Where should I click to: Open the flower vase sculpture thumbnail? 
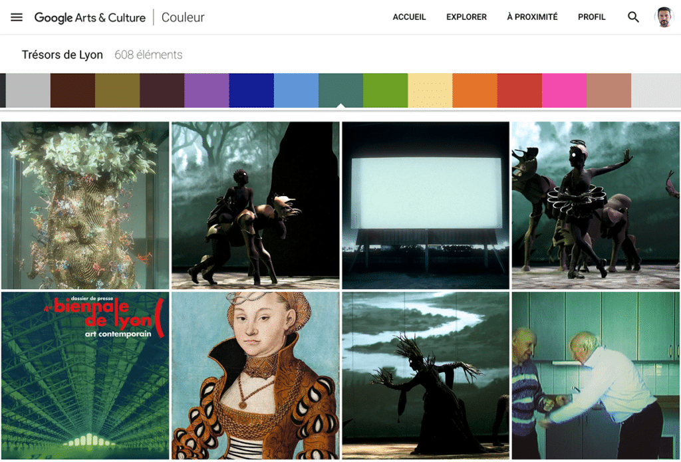(x=85, y=205)
